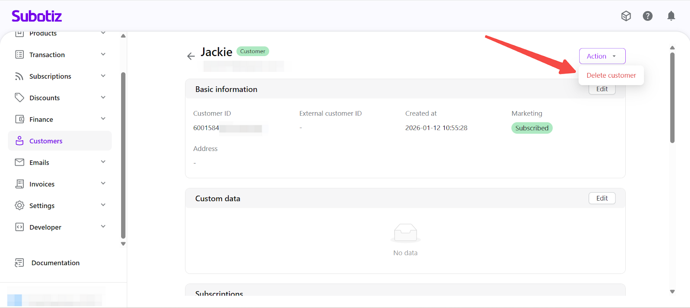Edit the Custom data section

[602, 198]
